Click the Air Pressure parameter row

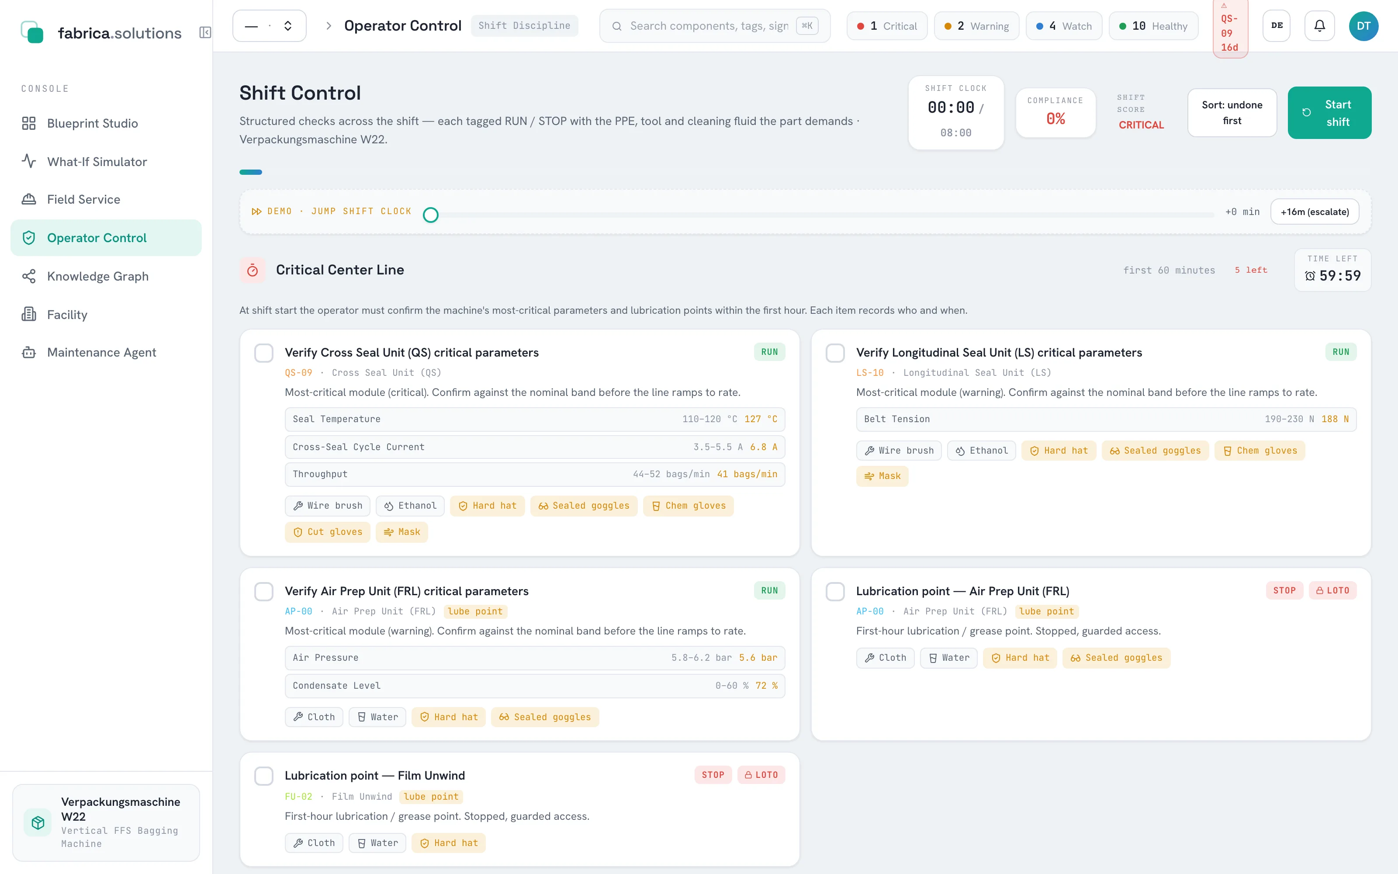point(535,658)
